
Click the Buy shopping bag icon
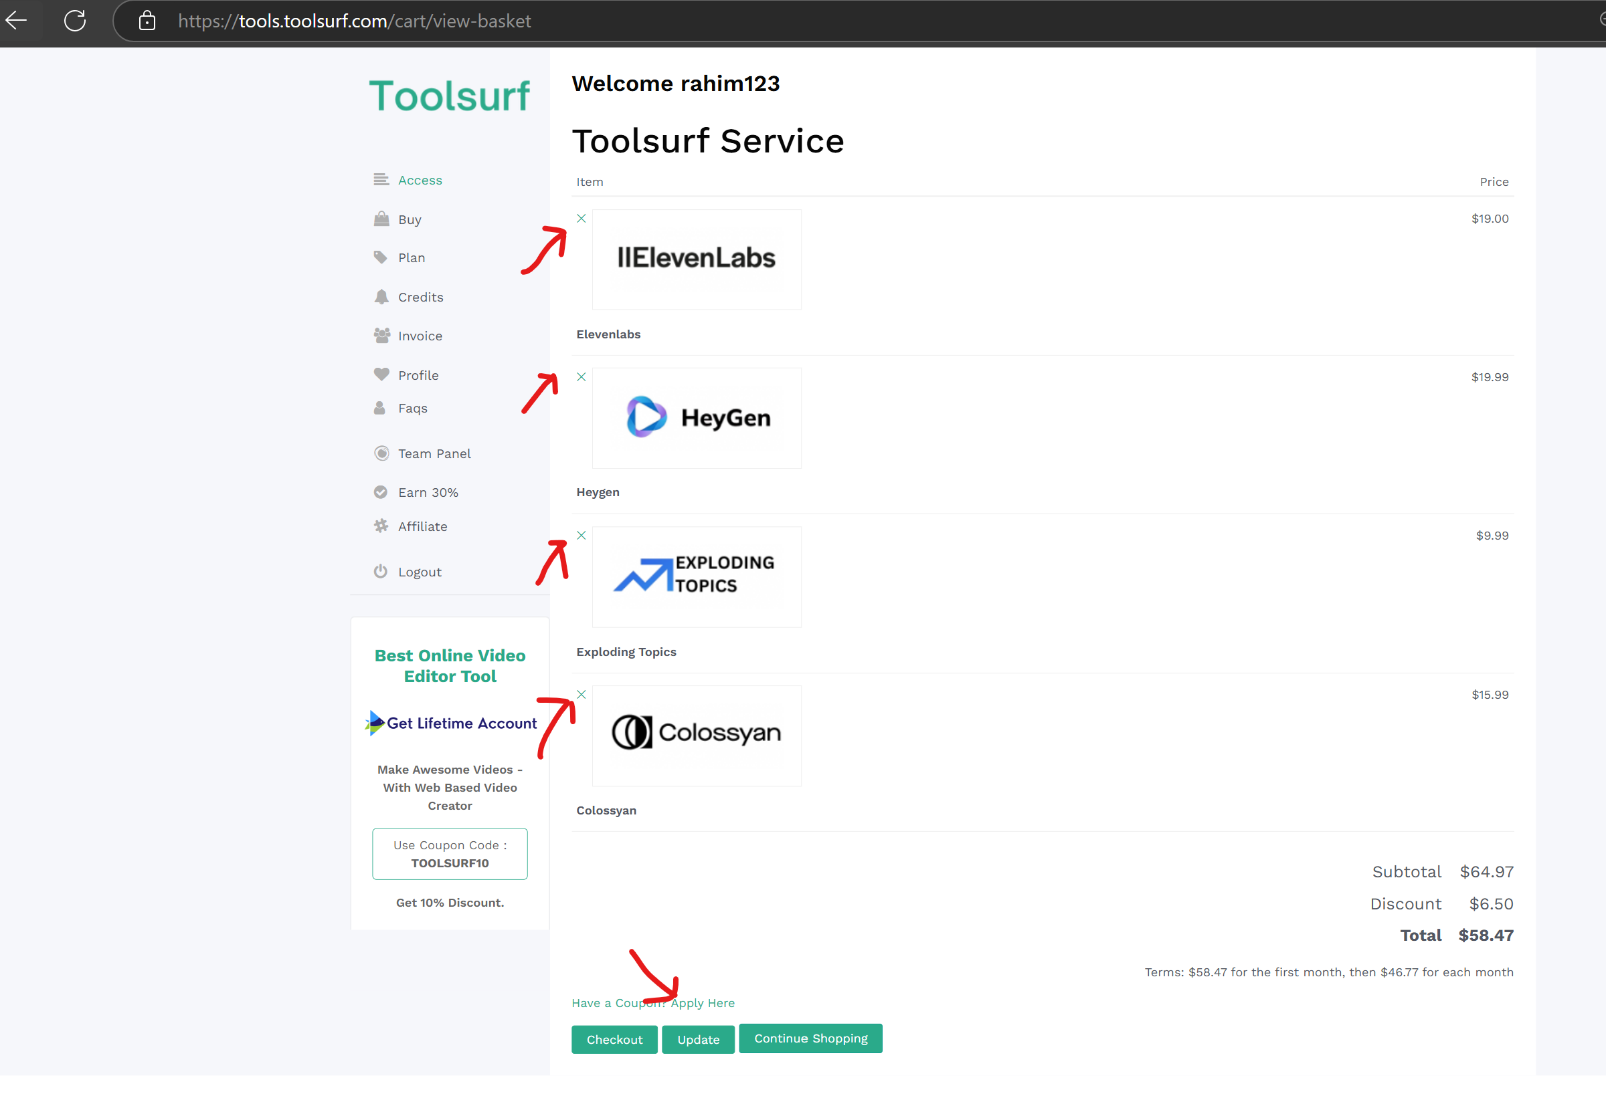click(x=381, y=219)
